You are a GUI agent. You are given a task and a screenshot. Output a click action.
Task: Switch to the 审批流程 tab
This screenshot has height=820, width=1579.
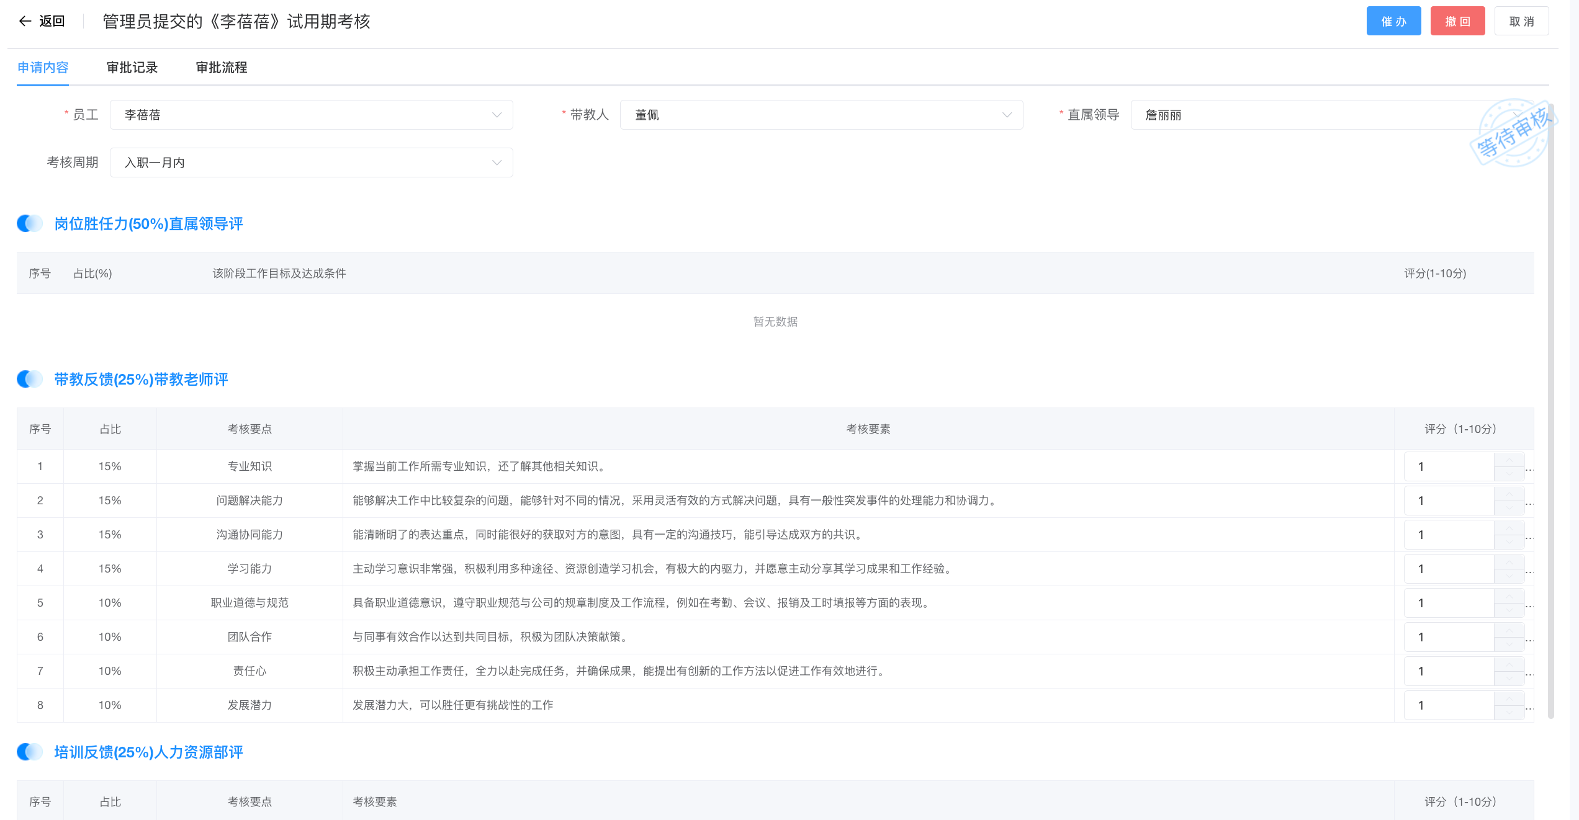pyautogui.click(x=222, y=68)
